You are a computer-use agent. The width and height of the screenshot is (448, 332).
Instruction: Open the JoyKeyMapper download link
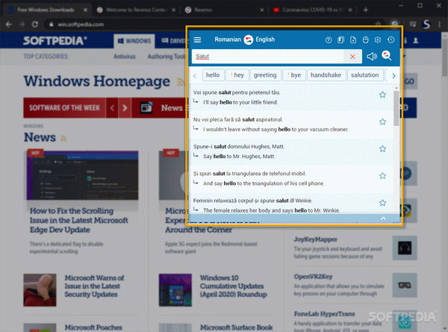(315, 239)
